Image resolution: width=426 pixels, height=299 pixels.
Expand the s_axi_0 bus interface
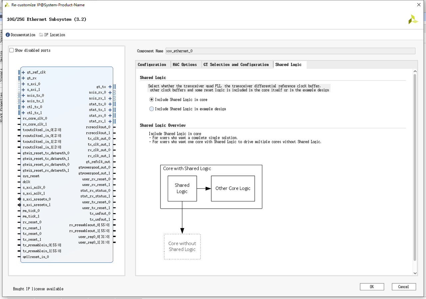point(23,84)
